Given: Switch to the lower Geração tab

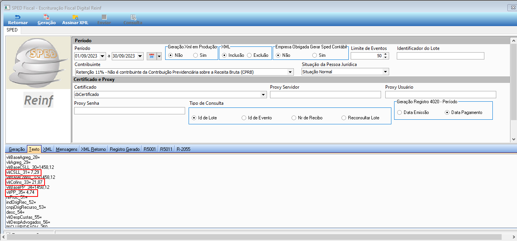Looking at the screenshot, I should (x=17, y=149).
